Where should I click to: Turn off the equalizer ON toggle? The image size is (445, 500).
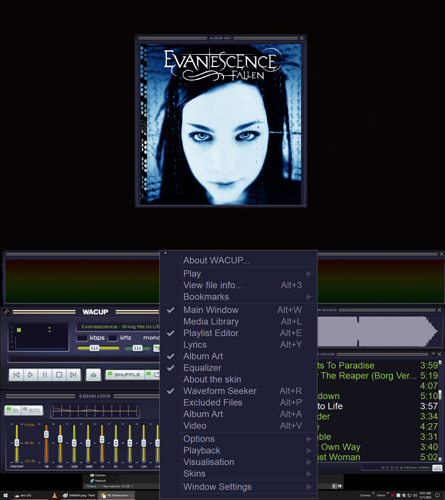coord(13,410)
